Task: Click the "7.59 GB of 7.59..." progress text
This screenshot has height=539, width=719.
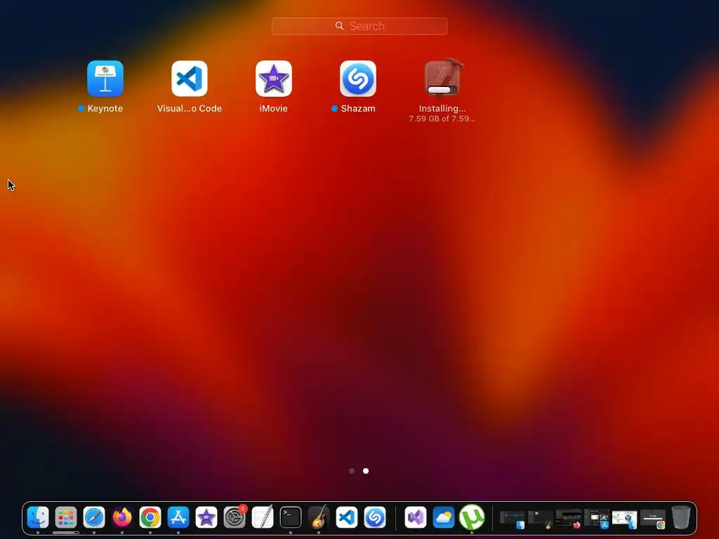Action: coord(442,119)
